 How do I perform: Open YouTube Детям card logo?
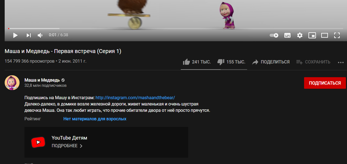pyautogui.click(x=38, y=142)
